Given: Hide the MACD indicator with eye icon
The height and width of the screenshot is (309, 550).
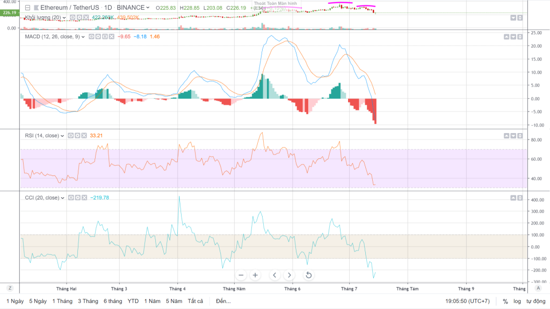Looking at the screenshot, I should (x=91, y=36).
